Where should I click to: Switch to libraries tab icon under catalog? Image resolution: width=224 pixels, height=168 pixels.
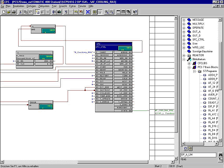click(x=190, y=149)
